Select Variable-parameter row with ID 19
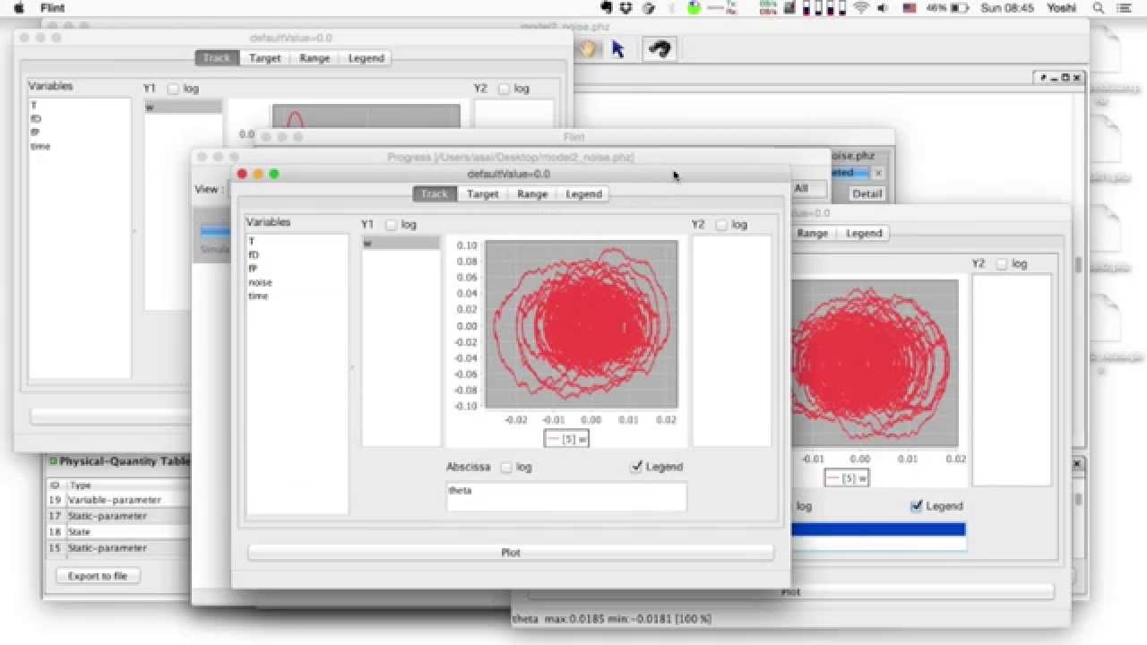This screenshot has height=645, width=1147. 116,500
